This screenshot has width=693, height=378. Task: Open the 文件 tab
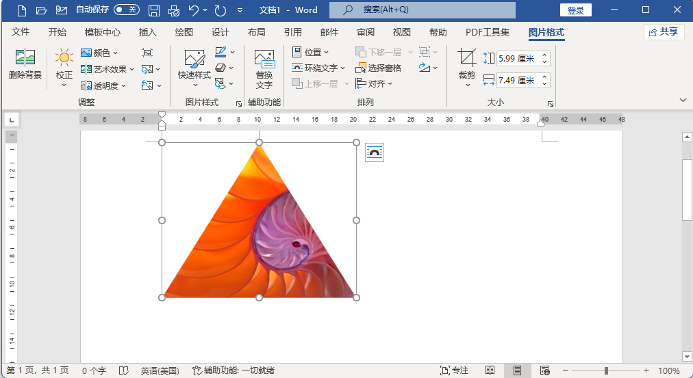(21, 31)
